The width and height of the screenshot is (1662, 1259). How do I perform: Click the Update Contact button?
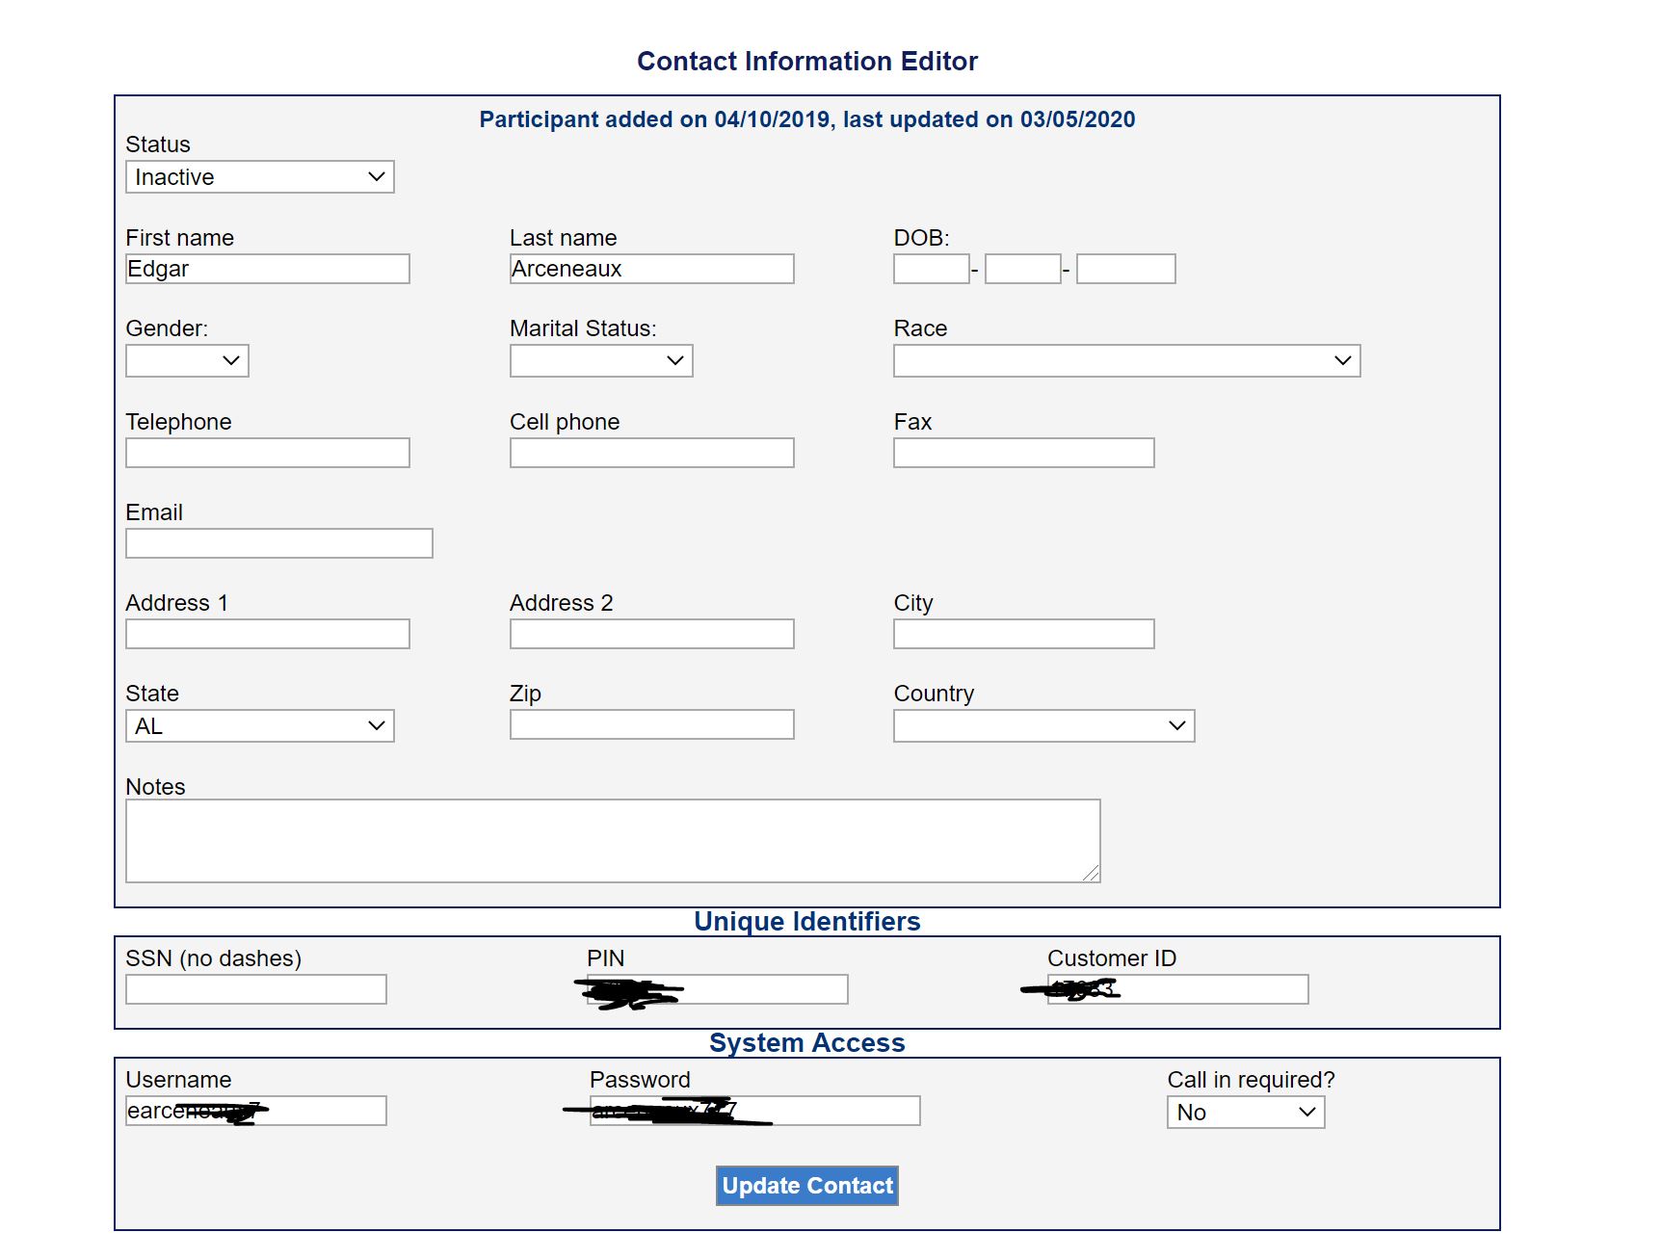point(806,1186)
